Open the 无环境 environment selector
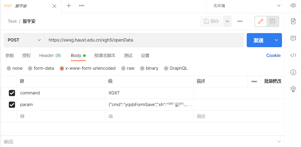Screen dimensions: 301x147 [x=246, y=6]
